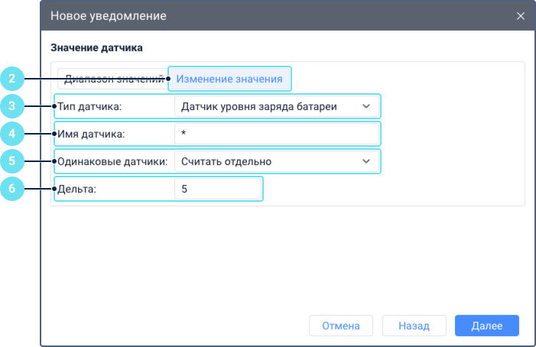Click the Значение датчика section heading
Viewport: 536px width, 347px height.
click(97, 47)
